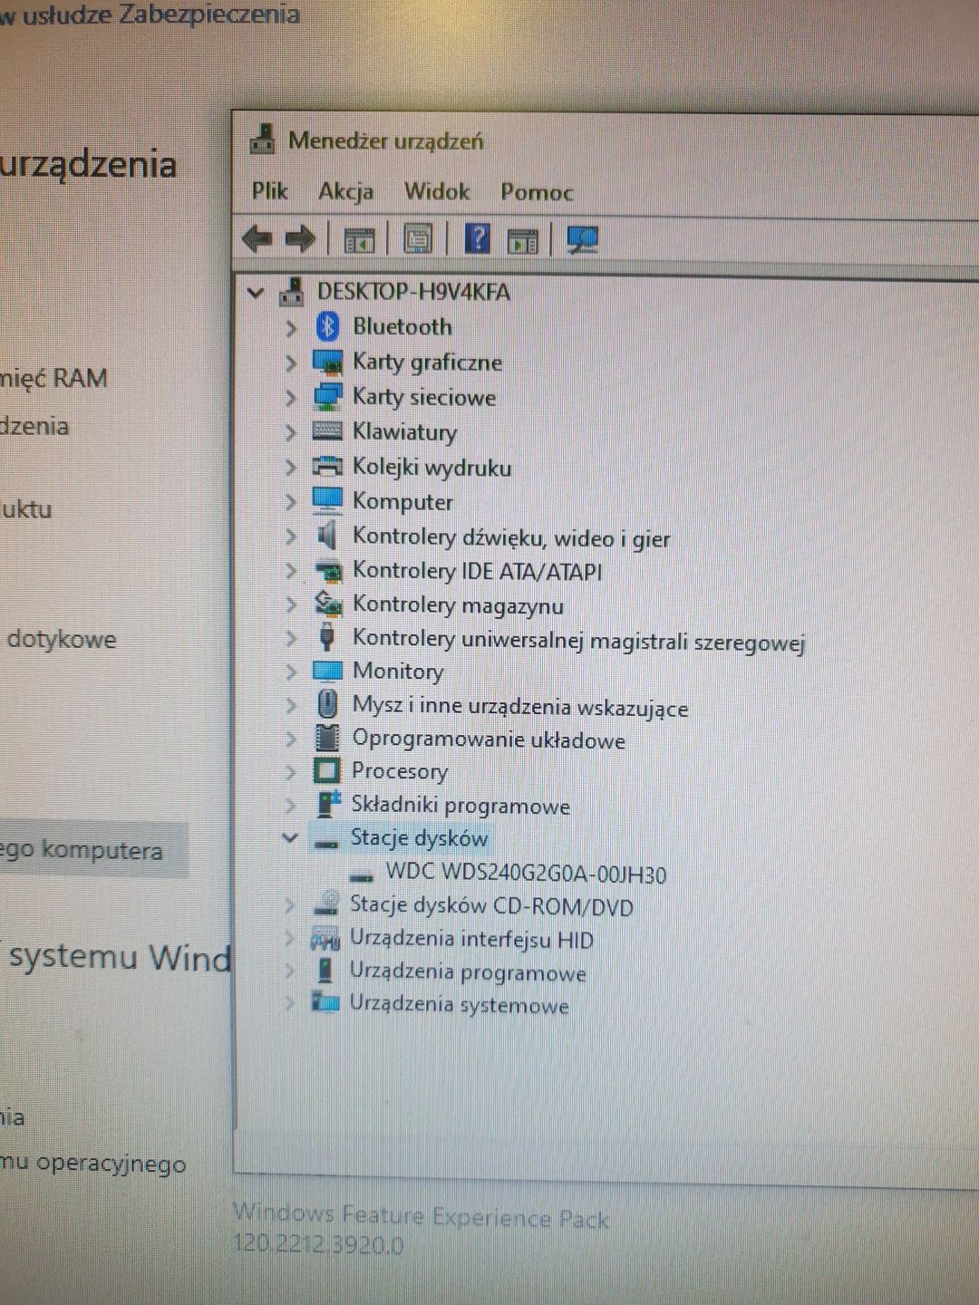
Task: Click the blue Help question mark icon
Action: pyautogui.click(x=477, y=238)
